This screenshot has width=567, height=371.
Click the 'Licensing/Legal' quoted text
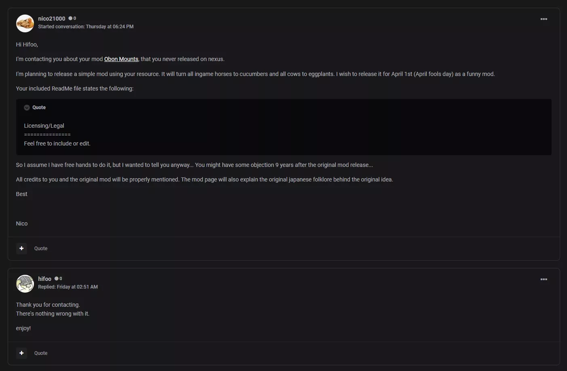(44, 126)
